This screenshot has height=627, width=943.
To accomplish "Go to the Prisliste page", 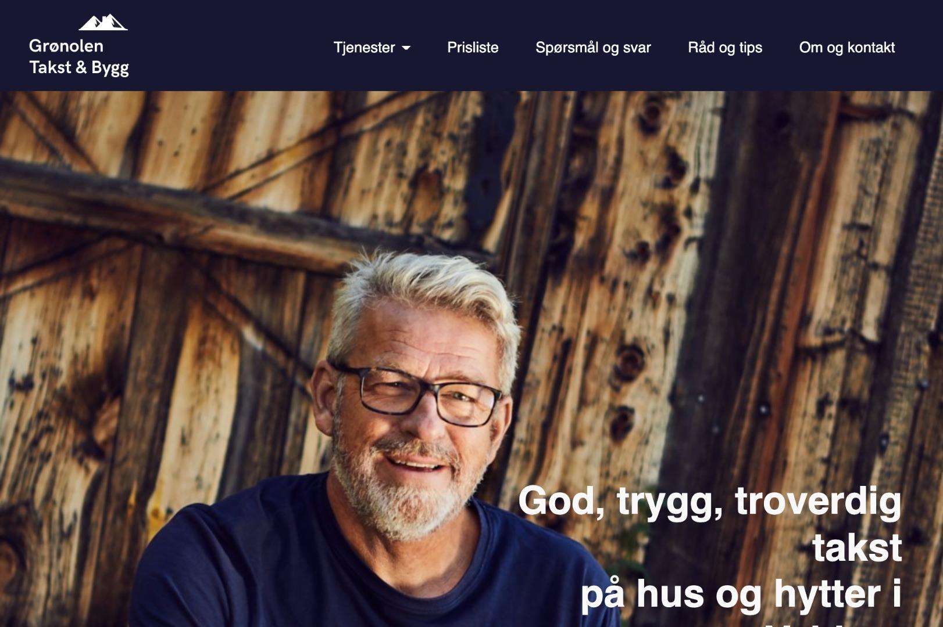I will point(473,48).
